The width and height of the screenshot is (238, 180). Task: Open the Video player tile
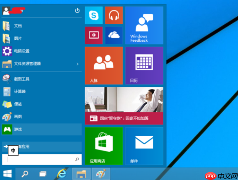point(94,35)
